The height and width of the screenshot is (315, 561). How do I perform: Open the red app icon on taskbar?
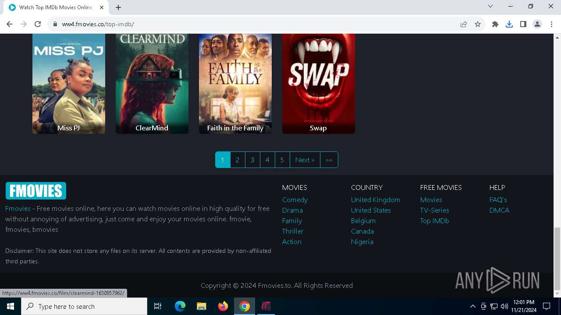point(266,306)
